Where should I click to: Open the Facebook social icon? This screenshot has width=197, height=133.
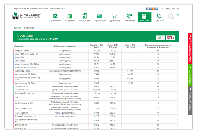coord(147,9)
